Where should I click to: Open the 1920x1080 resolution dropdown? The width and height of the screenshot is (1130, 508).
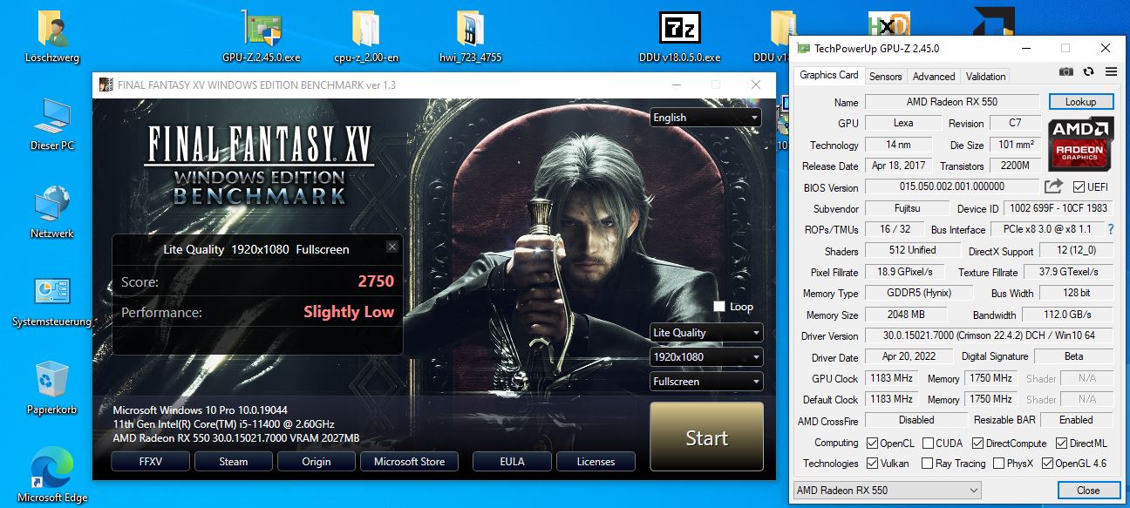pyautogui.click(x=706, y=357)
